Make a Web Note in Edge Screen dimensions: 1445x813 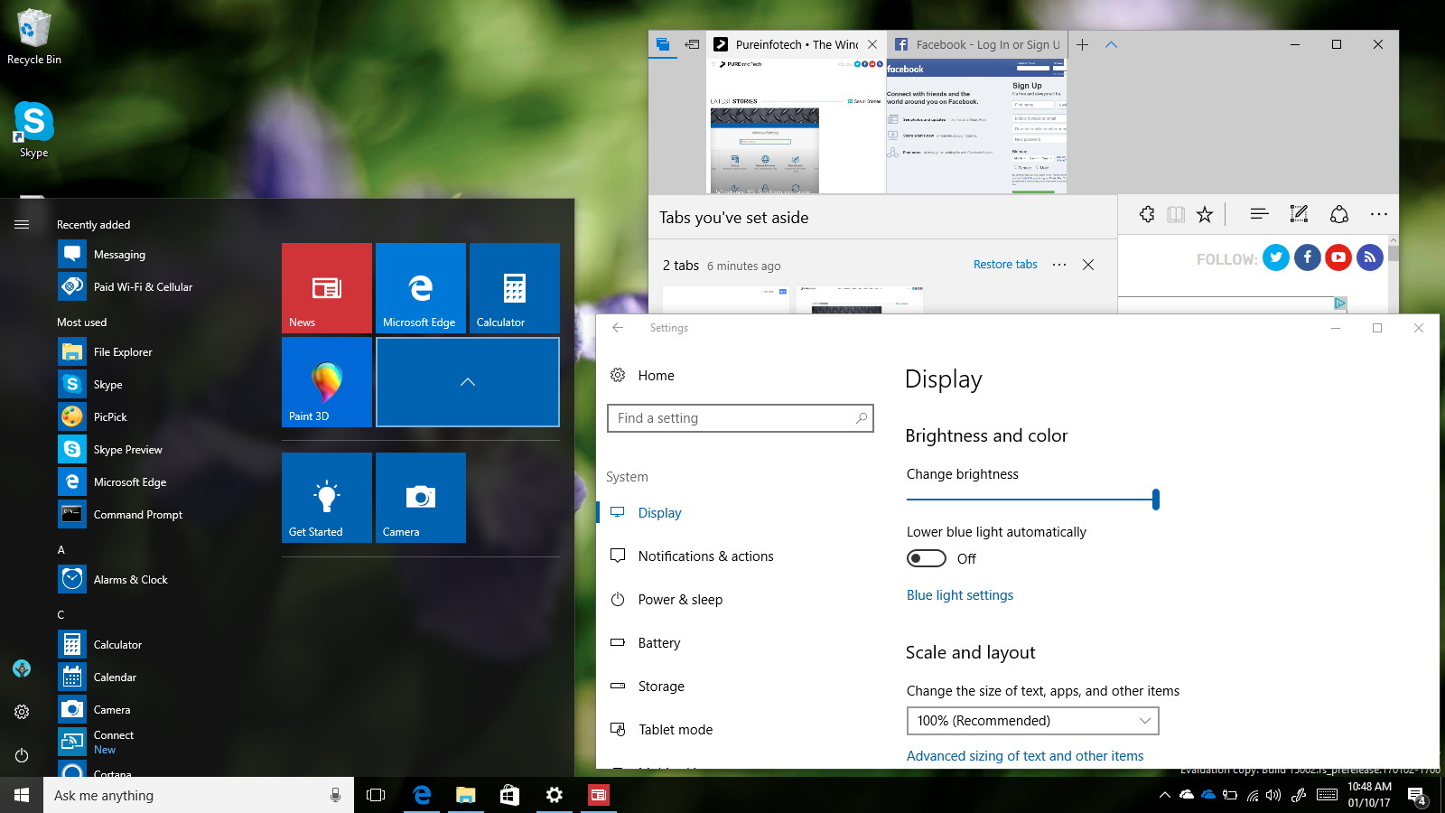click(1299, 214)
